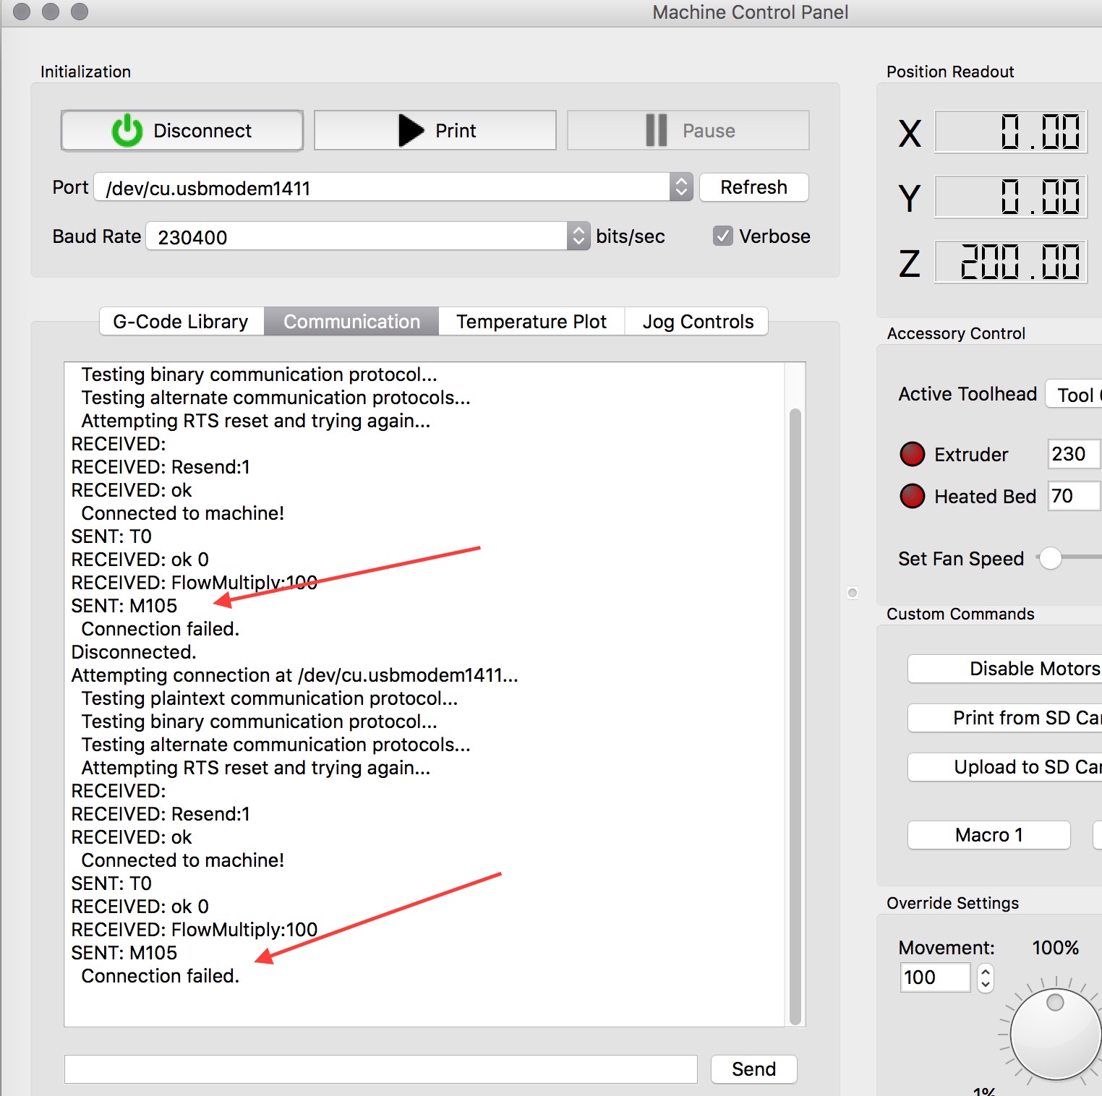Click 'Attempting connection at /dev/cu.usbmodem1411...' line
The width and height of the screenshot is (1102, 1096).
(294, 675)
